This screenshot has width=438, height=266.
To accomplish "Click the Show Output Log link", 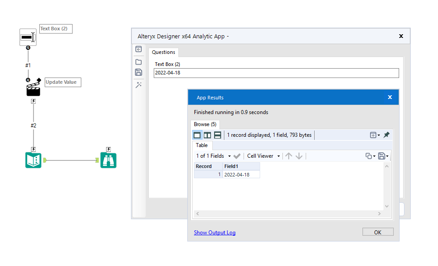I will tap(215, 232).
